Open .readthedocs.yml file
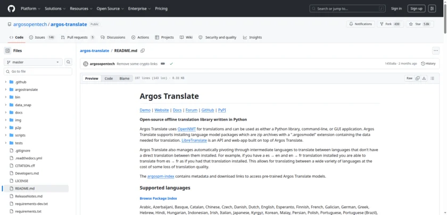 tap(29, 158)
